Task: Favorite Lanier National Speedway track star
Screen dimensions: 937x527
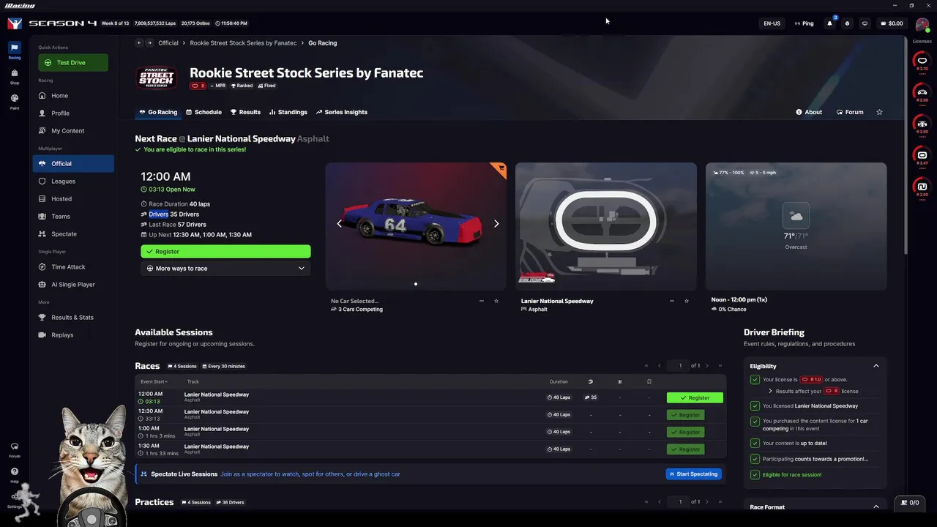Action: tap(687, 301)
